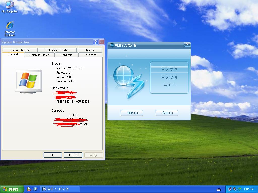Click the System Properties help question-mark button
This screenshot has width=258, height=193.
pos(95,42)
